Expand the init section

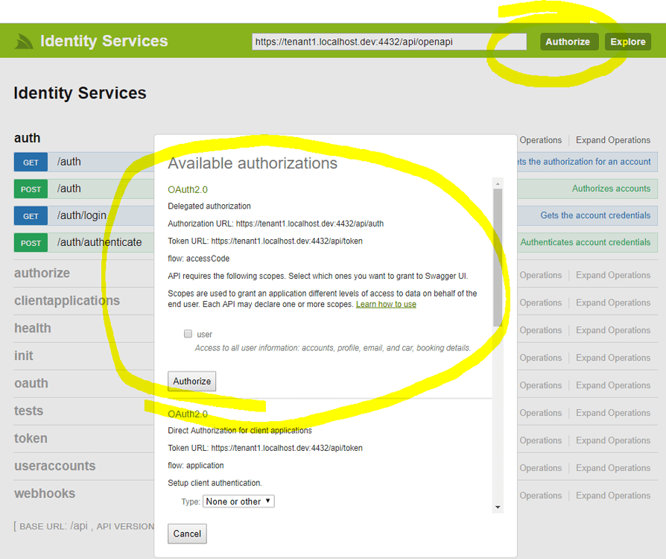pos(23,356)
